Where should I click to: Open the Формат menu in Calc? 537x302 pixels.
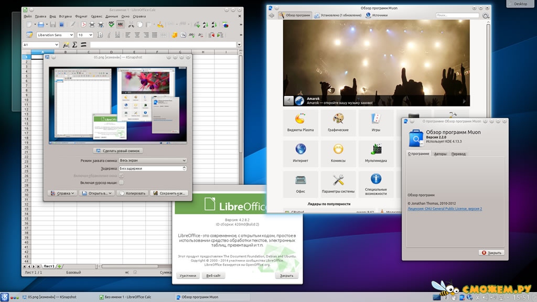pyautogui.click(x=81, y=16)
